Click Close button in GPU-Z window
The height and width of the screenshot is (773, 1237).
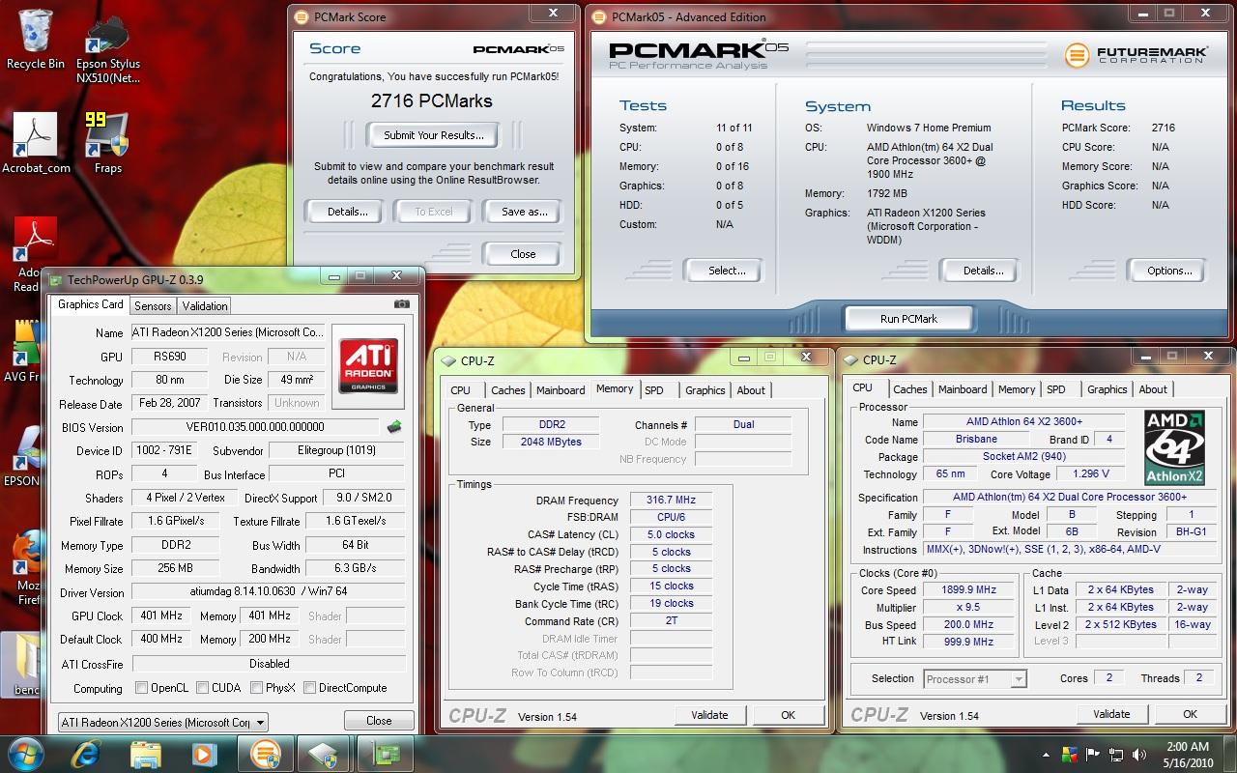click(379, 721)
